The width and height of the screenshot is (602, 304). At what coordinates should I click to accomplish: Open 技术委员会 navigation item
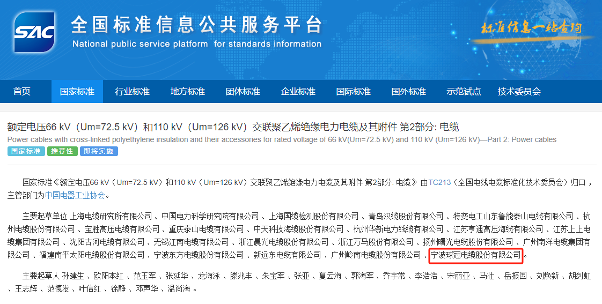tap(519, 91)
